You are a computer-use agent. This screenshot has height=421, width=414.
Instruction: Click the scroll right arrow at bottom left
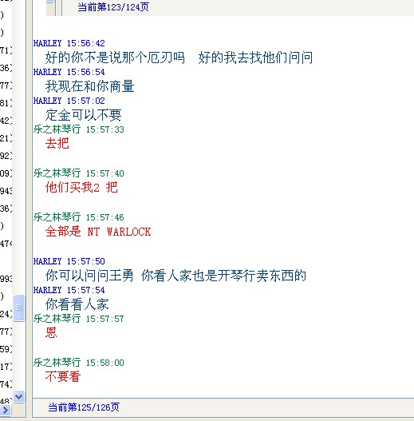[6, 411]
